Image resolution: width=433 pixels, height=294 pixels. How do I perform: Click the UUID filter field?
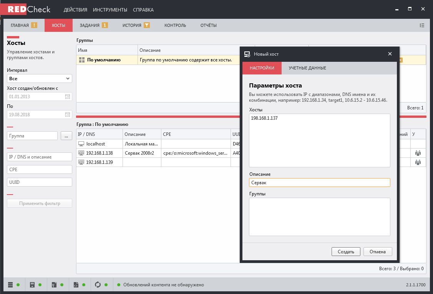coord(40,182)
